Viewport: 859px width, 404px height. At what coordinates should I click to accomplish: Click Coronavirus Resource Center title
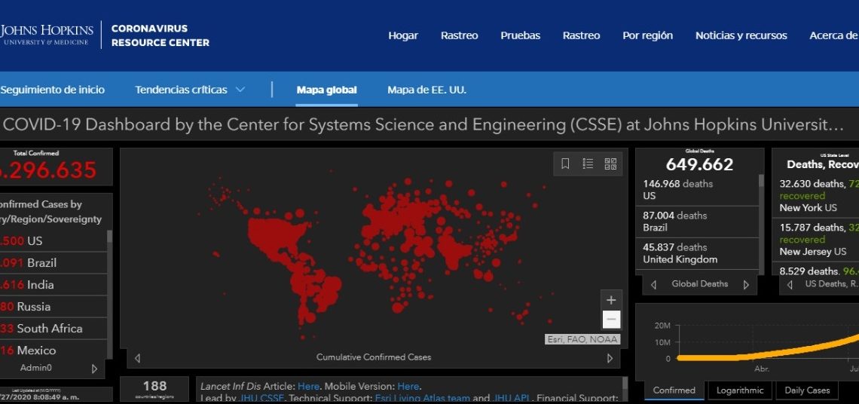(160, 35)
